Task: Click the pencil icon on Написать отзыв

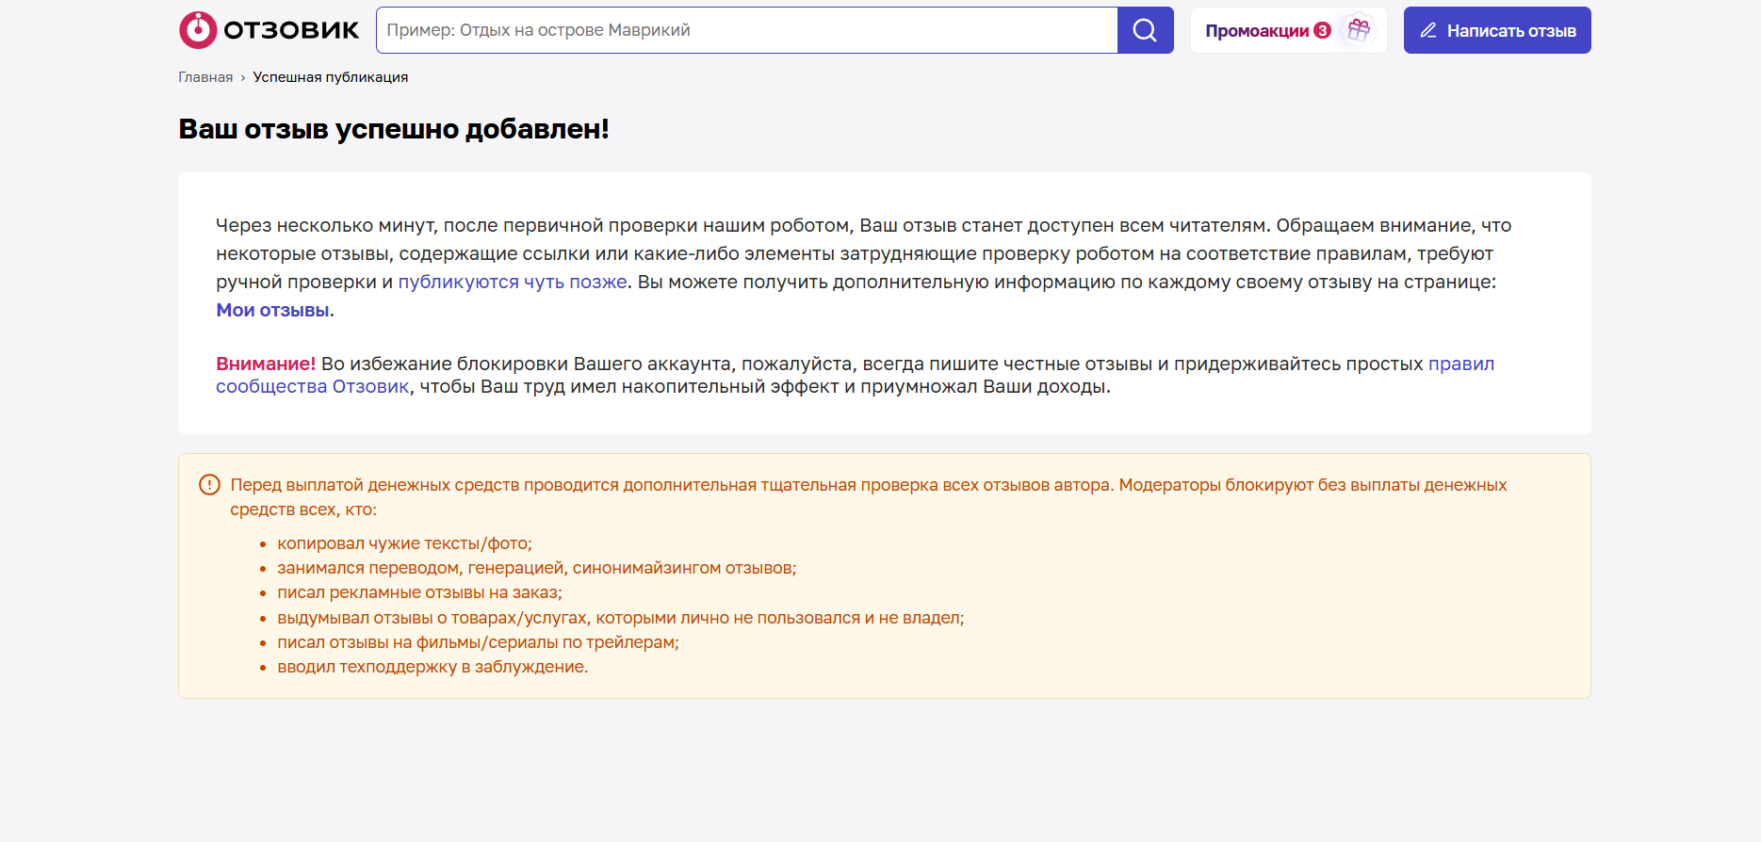Action: pyautogui.click(x=1428, y=30)
